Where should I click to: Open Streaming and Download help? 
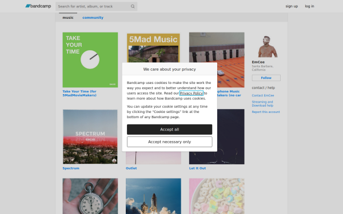click(262, 104)
